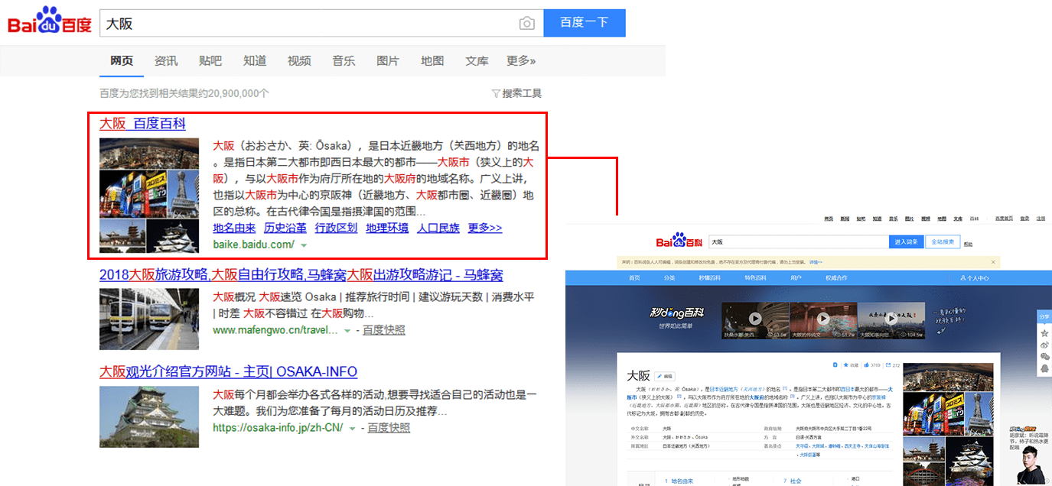Viewport: 1052px width, 486px height.
Task: Open the 地名由来 catalog entry on Baike
Action: coord(682,481)
